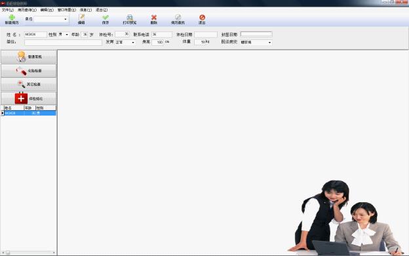Click the wide 单位 input field in form
Image resolution: width=409 pixels, height=256 pixels.
pos(63,42)
